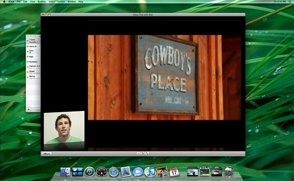Launch iTunes from the Dock

(x=150, y=172)
